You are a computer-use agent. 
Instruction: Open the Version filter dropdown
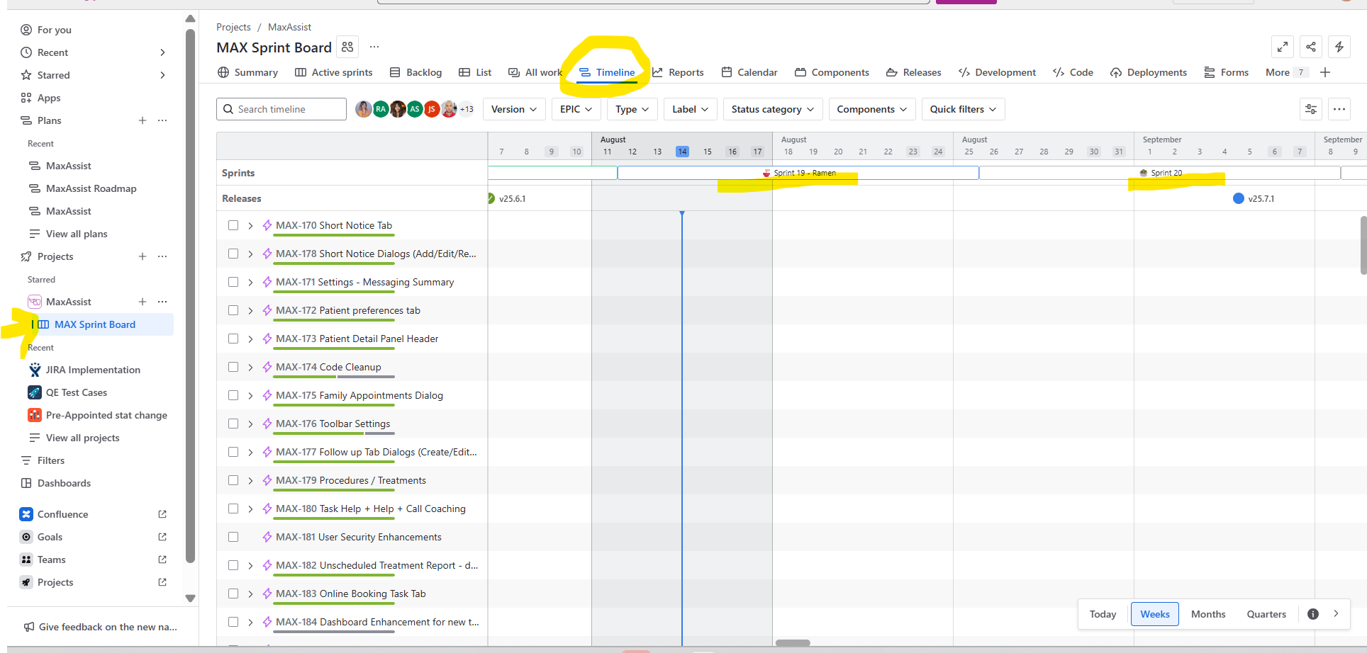tap(514, 109)
